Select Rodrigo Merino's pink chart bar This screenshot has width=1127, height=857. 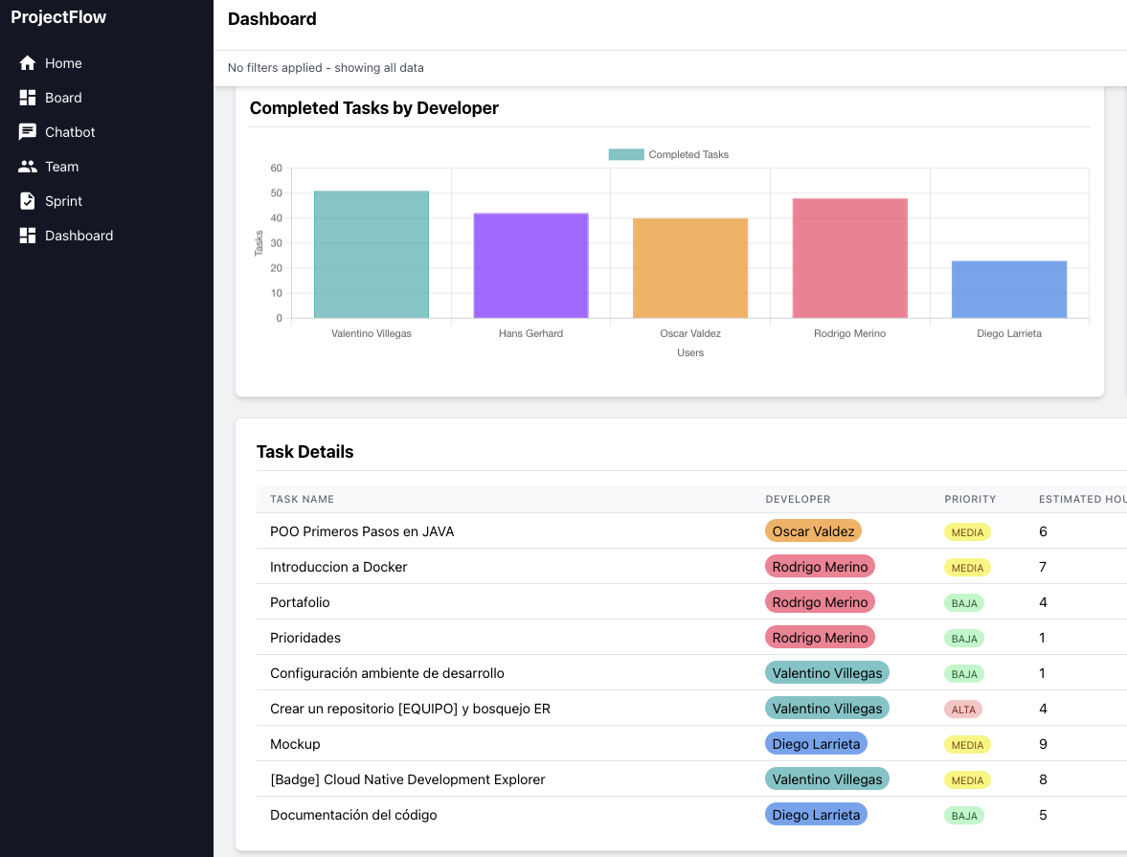tap(849, 257)
